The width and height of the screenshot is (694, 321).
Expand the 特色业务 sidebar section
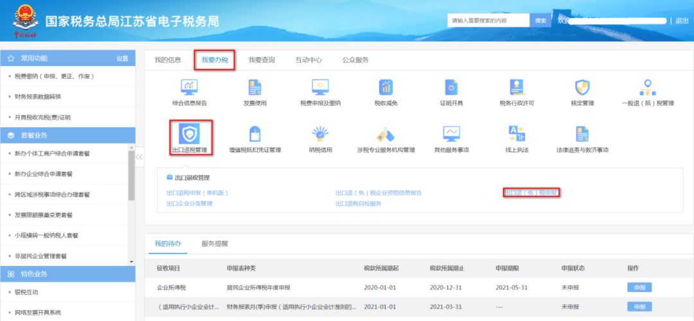pos(67,274)
